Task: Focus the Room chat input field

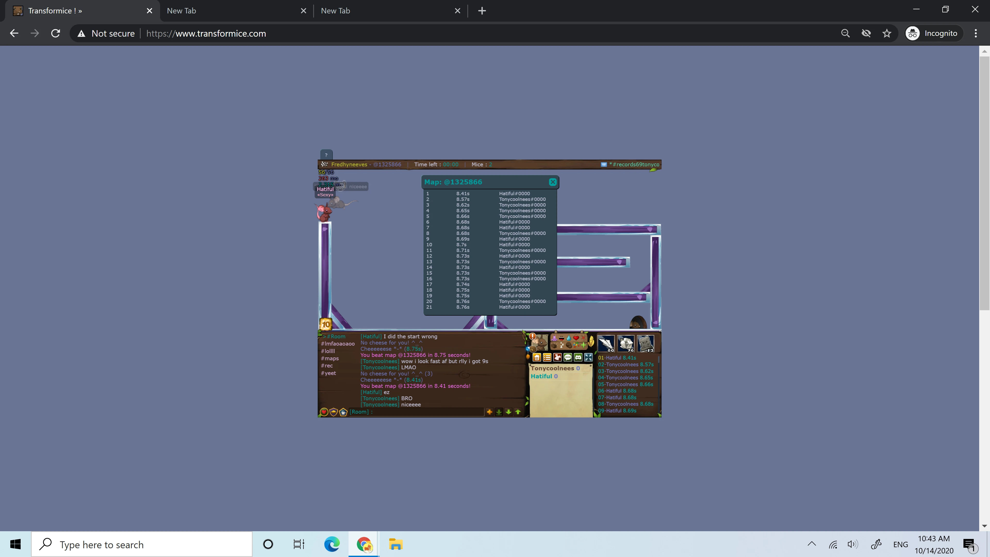Action: tap(416, 412)
